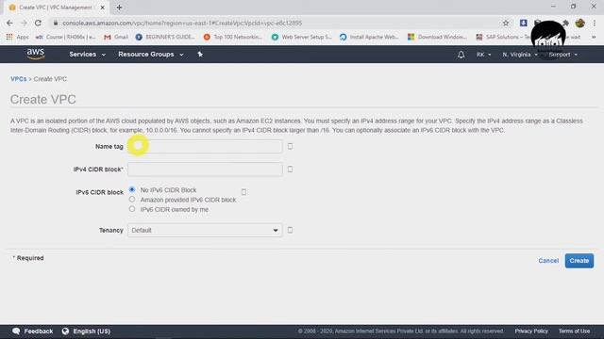
Task: Change language via English (US)
Action: (92, 331)
